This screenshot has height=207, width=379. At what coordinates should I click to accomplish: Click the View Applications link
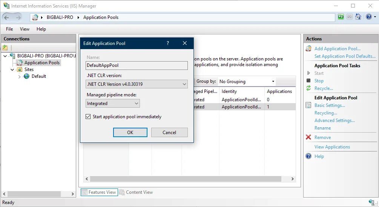(x=332, y=147)
